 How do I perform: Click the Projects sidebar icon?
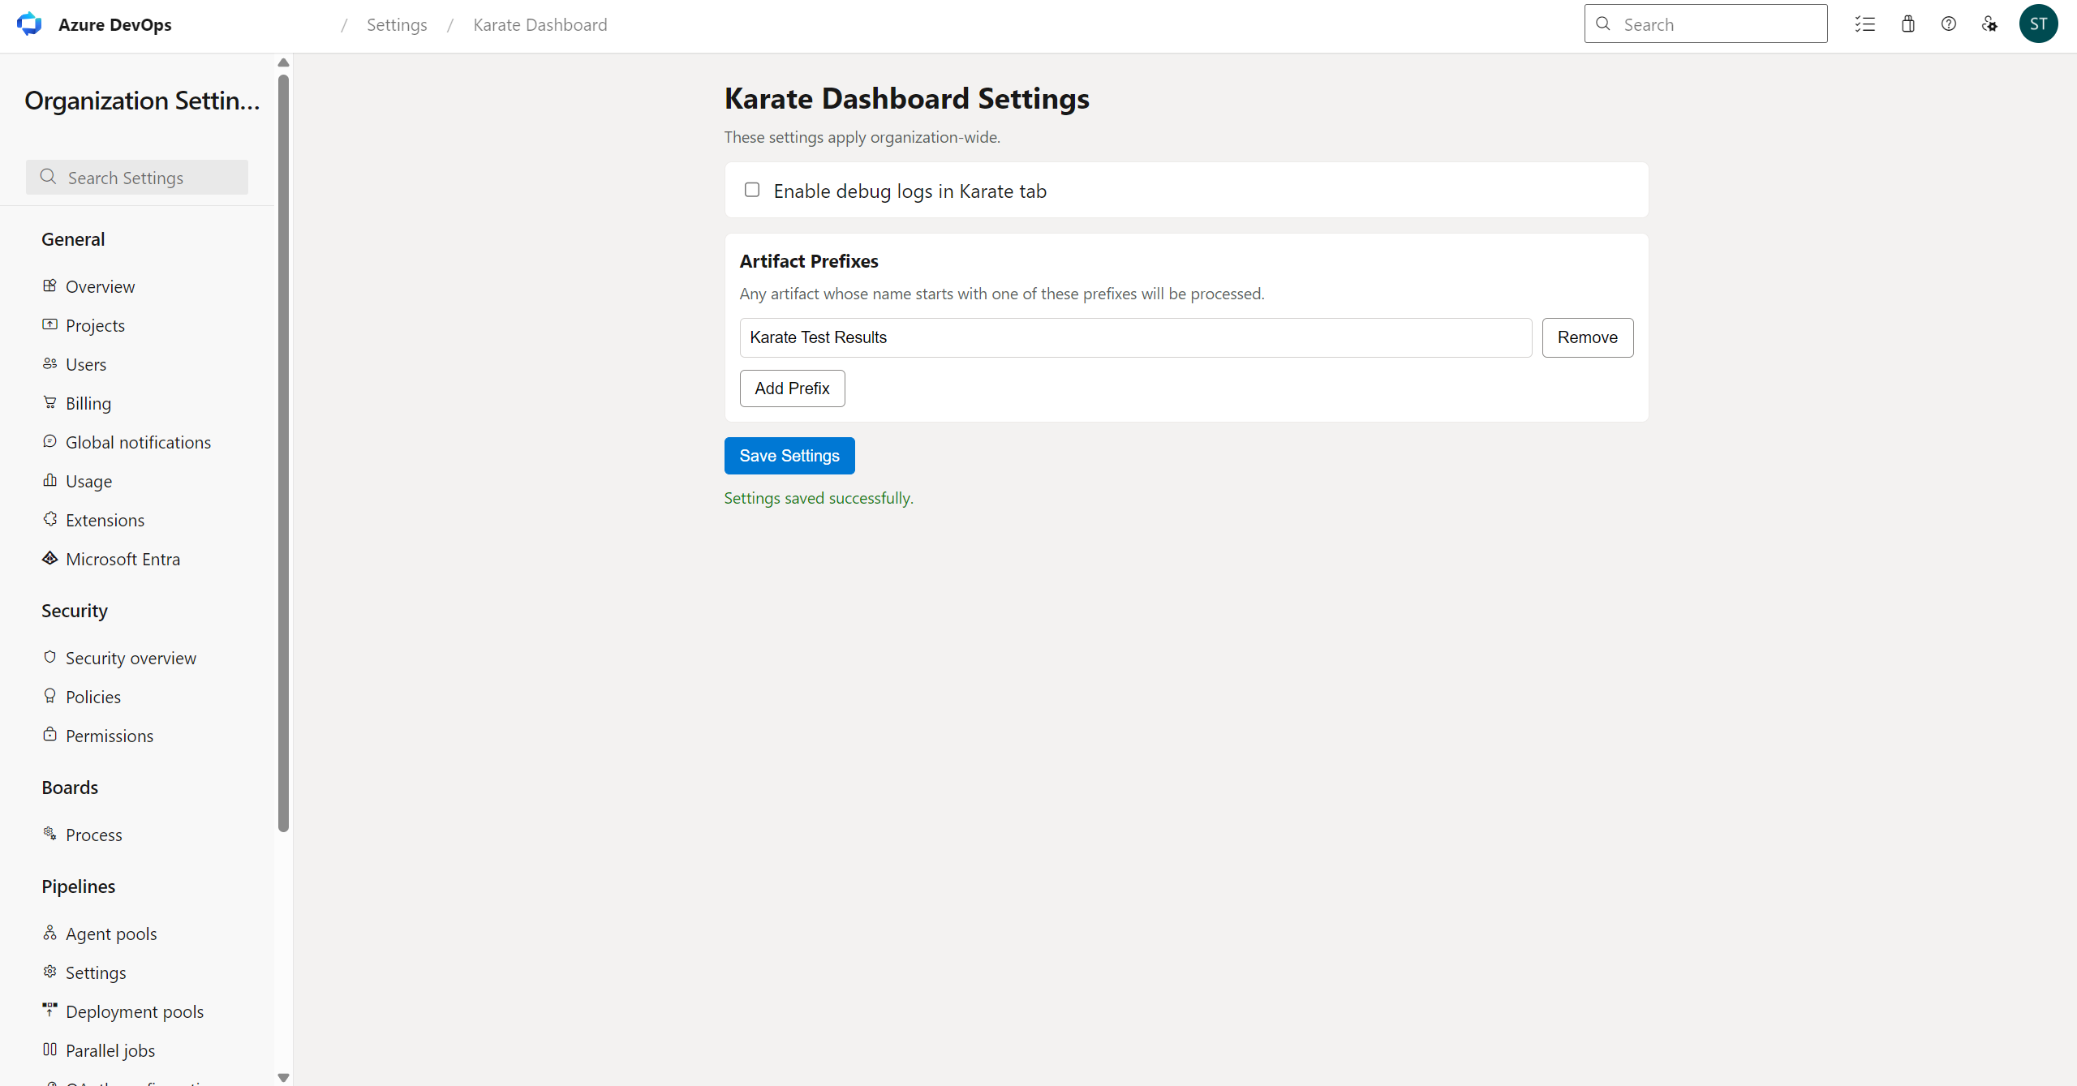(49, 324)
